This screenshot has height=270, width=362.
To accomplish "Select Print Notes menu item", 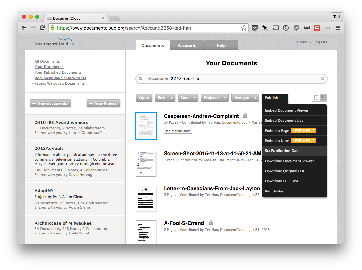I will tap(294, 191).
